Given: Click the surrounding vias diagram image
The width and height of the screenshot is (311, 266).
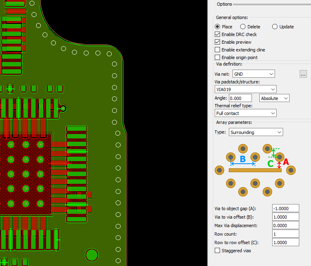Looking at the screenshot, I should click(x=255, y=170).
